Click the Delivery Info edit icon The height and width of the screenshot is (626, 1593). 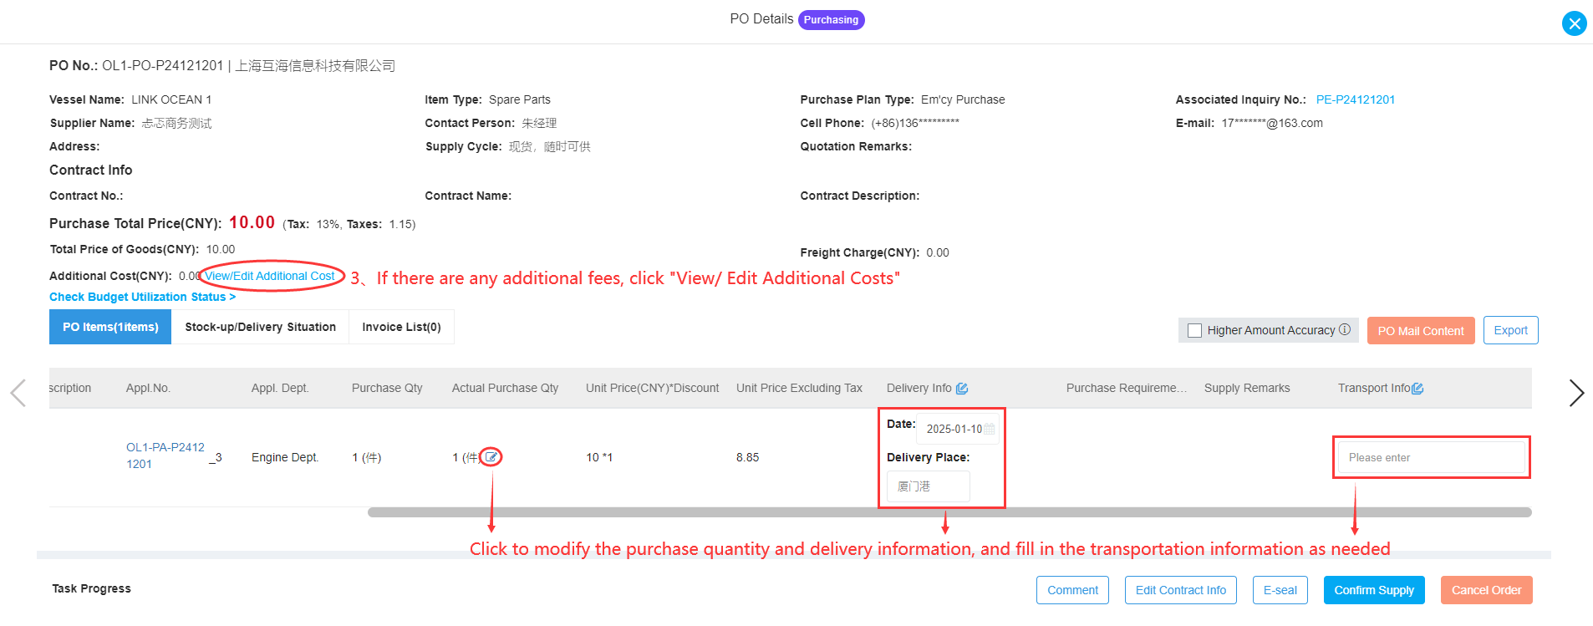click(x=962, y=389)
